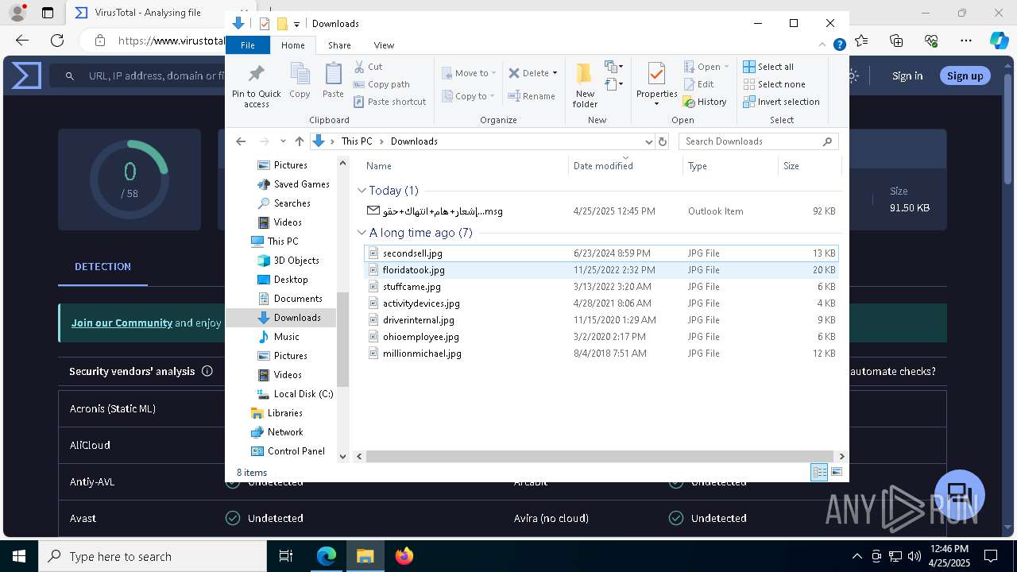Open the DETECTION tab in VirusTotal
1017x572 pixels.
click(102, 267)
